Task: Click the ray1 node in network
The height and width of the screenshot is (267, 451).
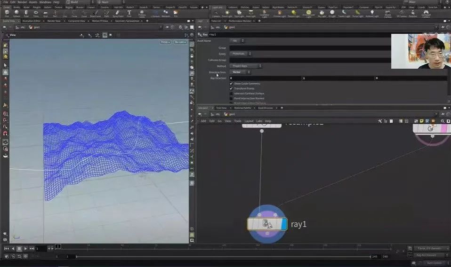Action: point(267,224)
